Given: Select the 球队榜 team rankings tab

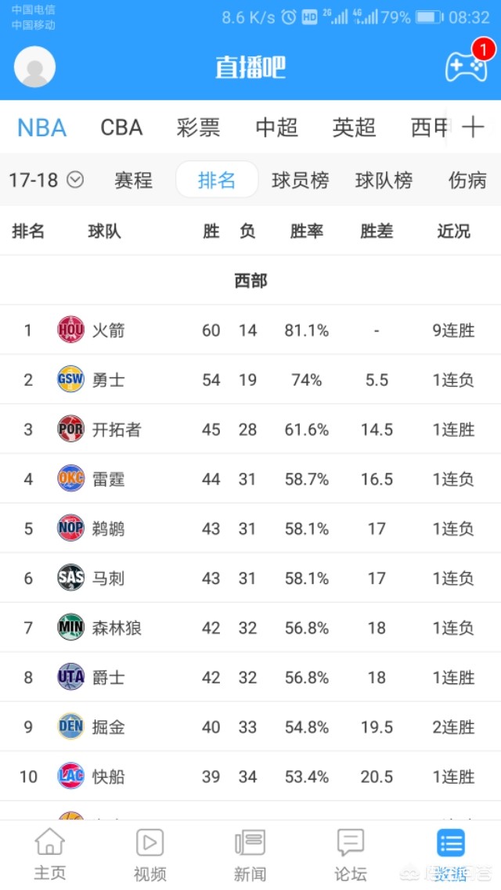Looking at the screenshot, I should pyautogui.click(x=384, y=180).
